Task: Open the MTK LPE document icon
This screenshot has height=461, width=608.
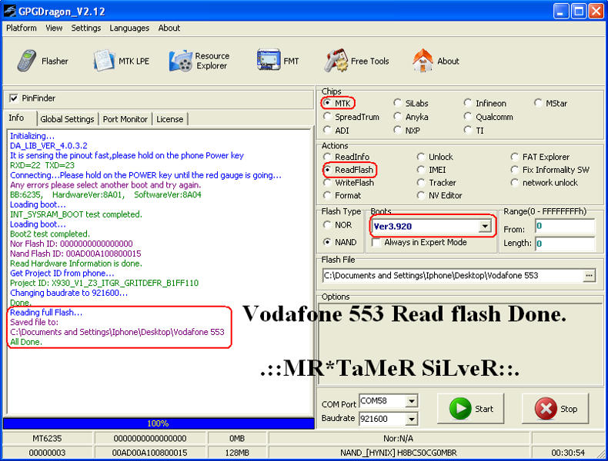Action: 104,61
